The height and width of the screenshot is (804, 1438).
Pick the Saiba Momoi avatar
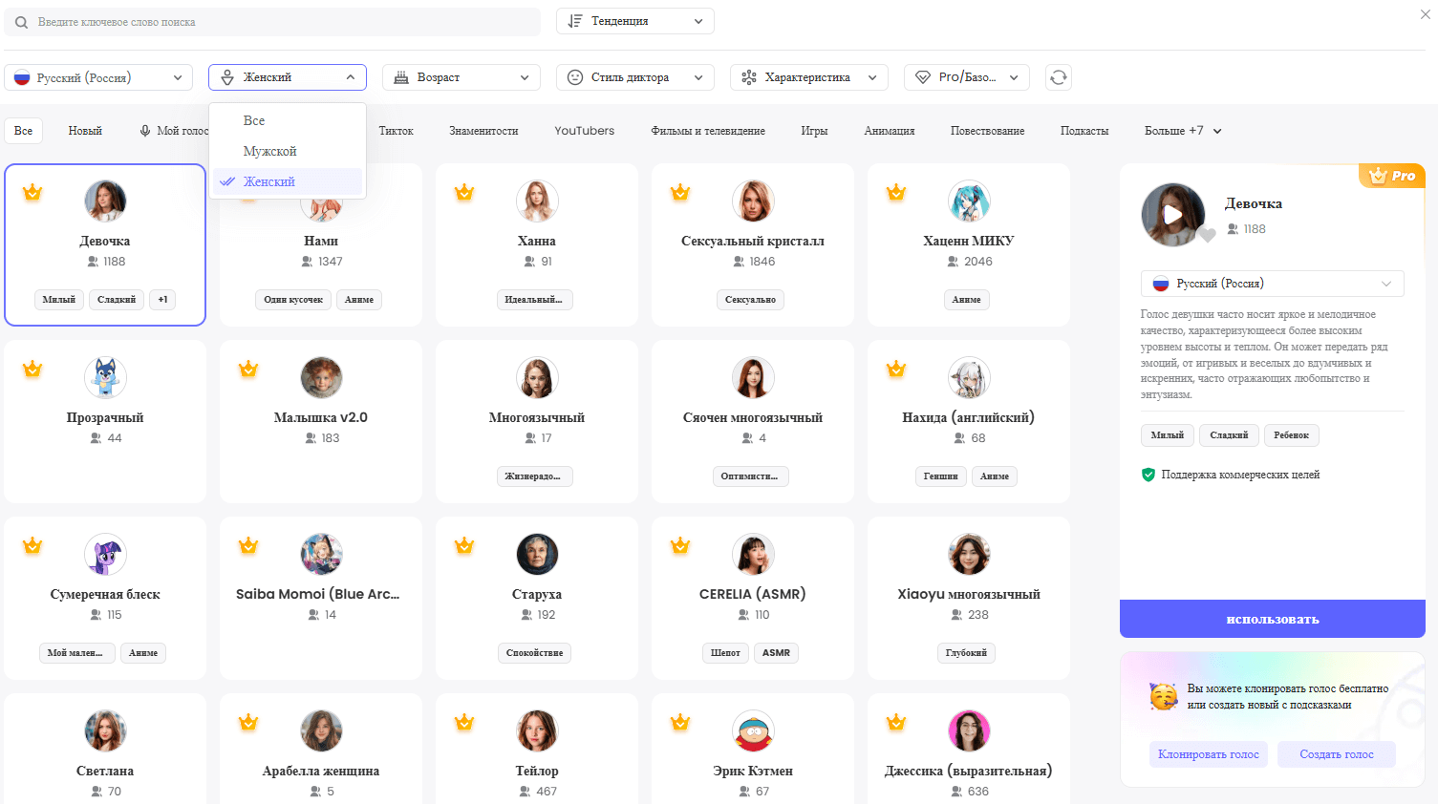click(321, 554)
